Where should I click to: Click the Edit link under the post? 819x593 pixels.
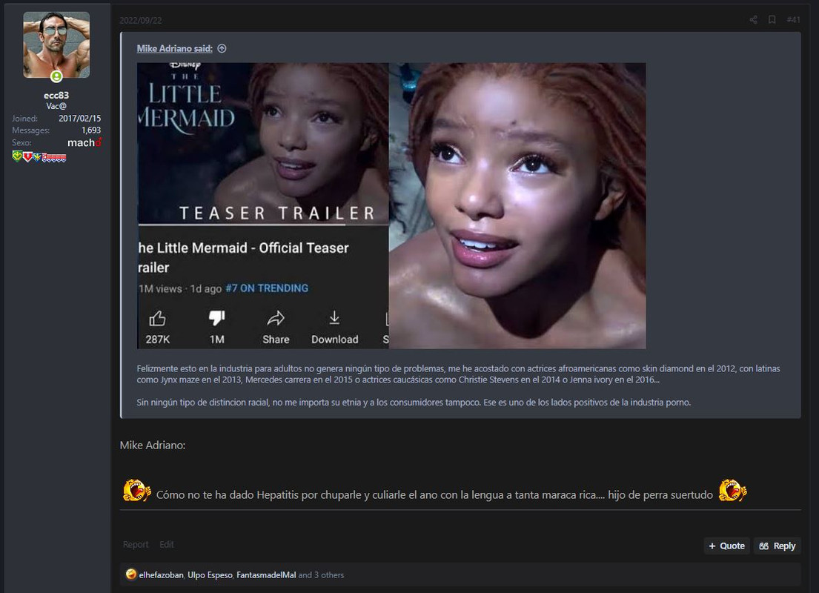(167, 544)
